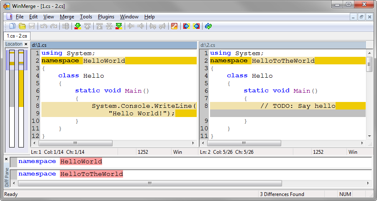Image resolution: width=377 pixels, height=201 pixels.
Task: Copy all differences to the right (blue arrow)
Action: click(x=186, y=26)
